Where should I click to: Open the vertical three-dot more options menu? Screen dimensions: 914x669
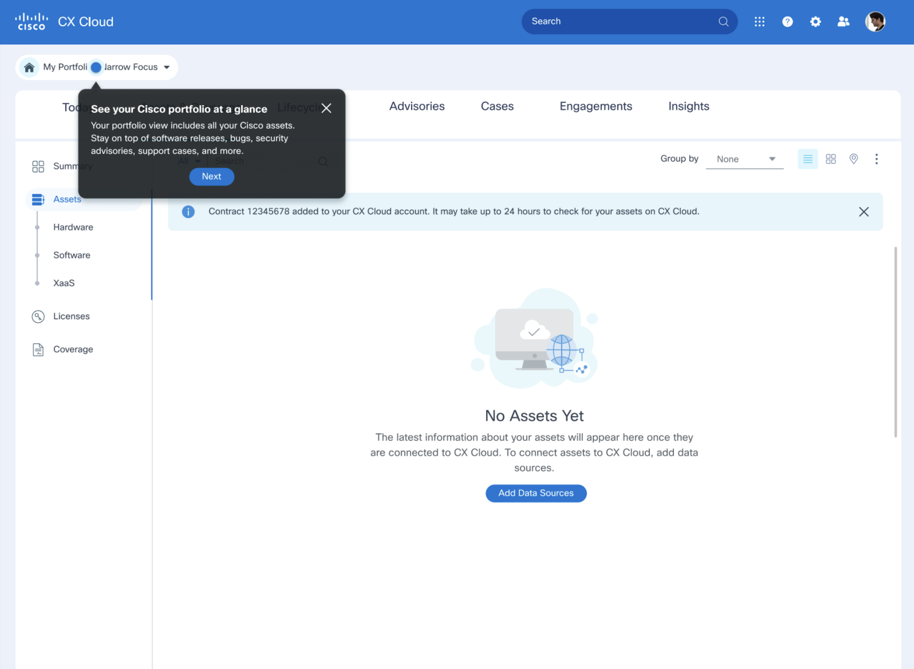click(x=877, y=159)
